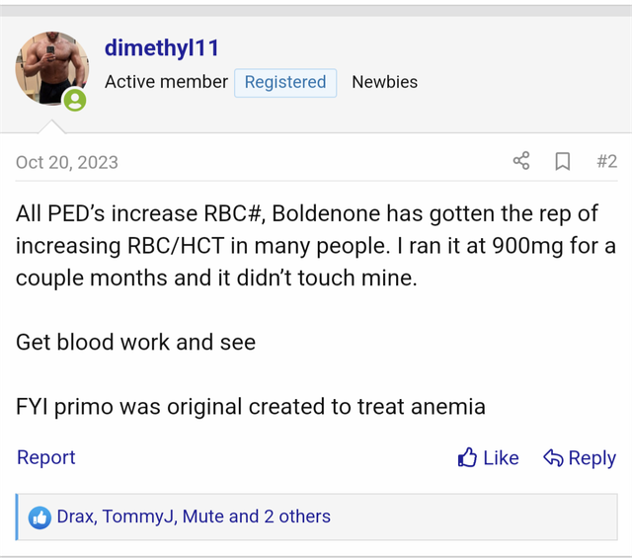Viewport: 632px width, 558px height.
Task: Click the thumbs-up Like icon
Action: point(467,457)
